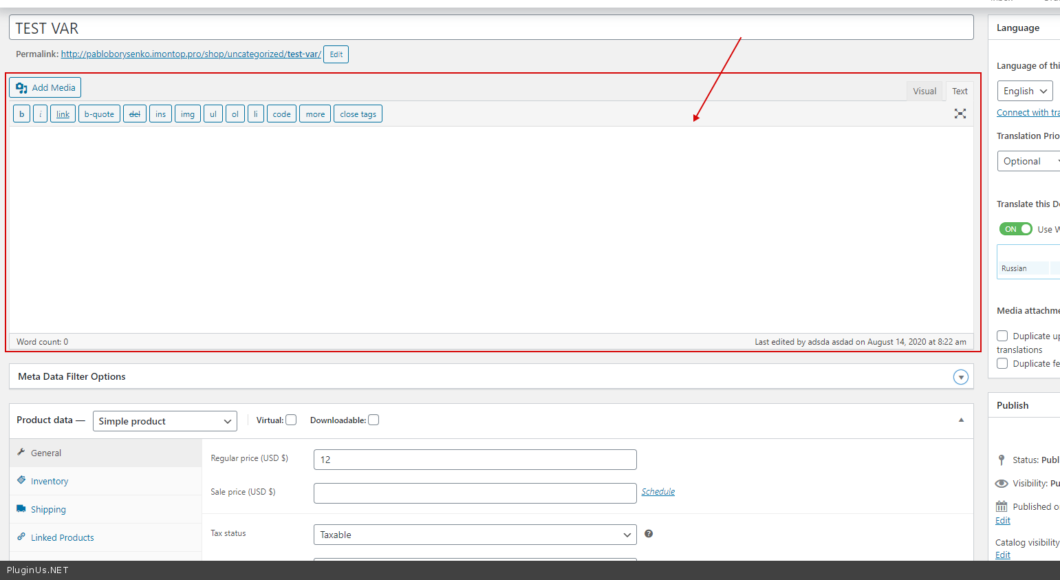Open the Language of this product dropdown
This screenshot has height=580, width=1060.
1025,91
